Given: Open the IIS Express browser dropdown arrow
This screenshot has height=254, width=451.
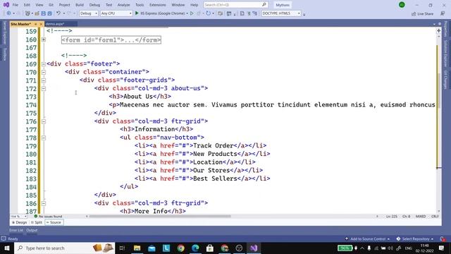Looking at the screenshot, I should [x=187, y=13].
